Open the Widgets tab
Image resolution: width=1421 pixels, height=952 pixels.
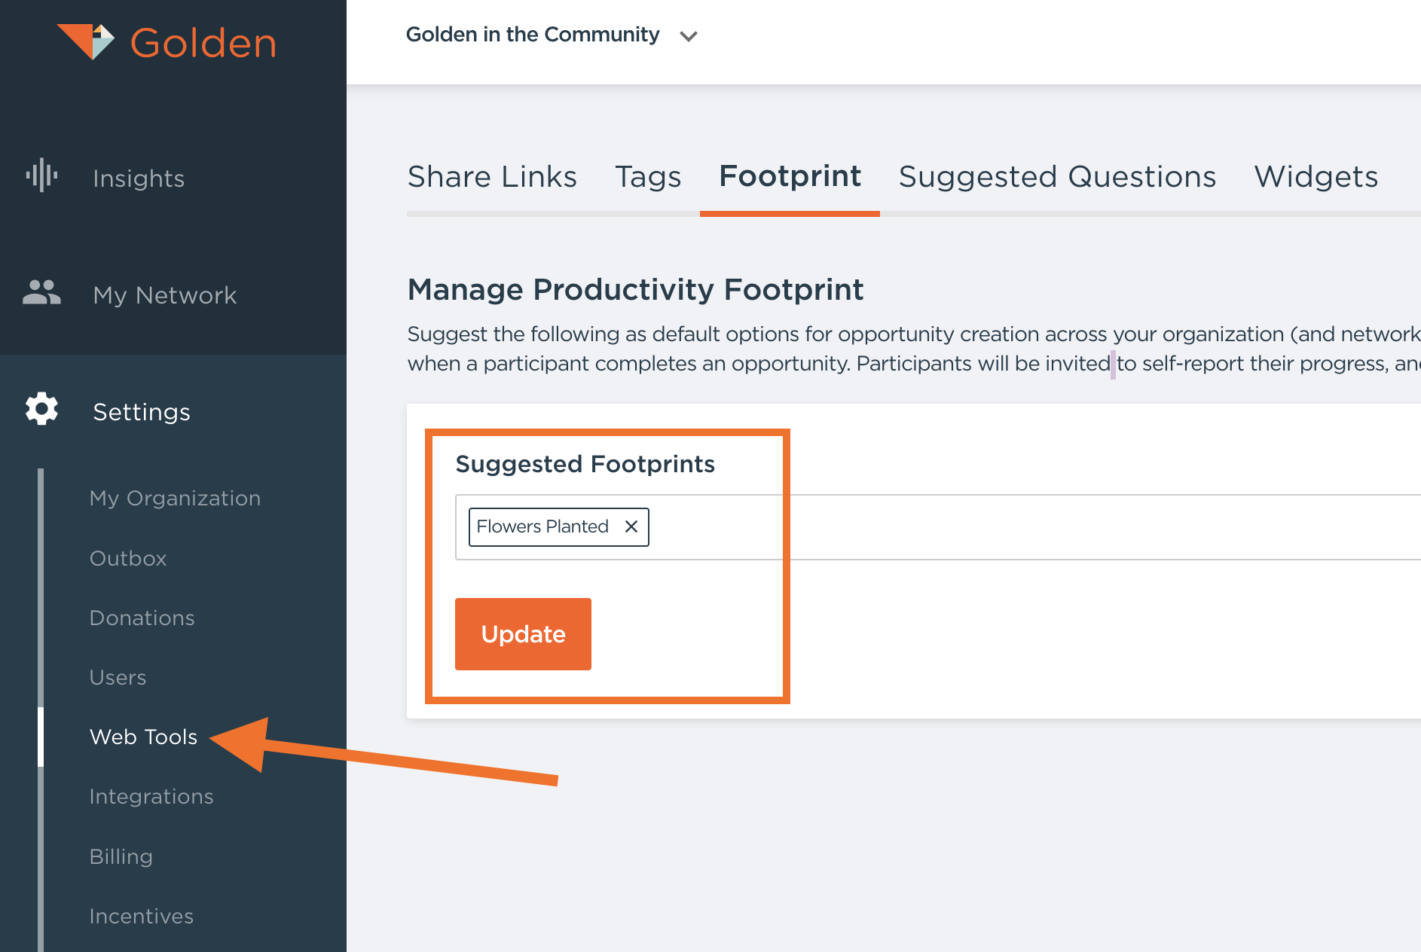[x=1316, y=177]
